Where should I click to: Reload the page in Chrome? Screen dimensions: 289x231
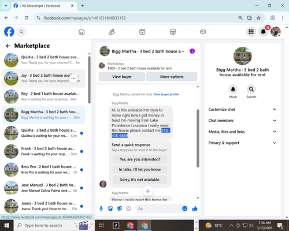27,18
